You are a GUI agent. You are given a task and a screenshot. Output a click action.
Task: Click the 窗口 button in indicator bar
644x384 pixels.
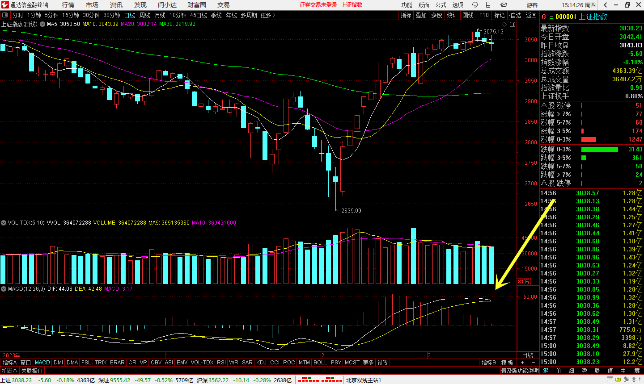(x=26, y=363)
